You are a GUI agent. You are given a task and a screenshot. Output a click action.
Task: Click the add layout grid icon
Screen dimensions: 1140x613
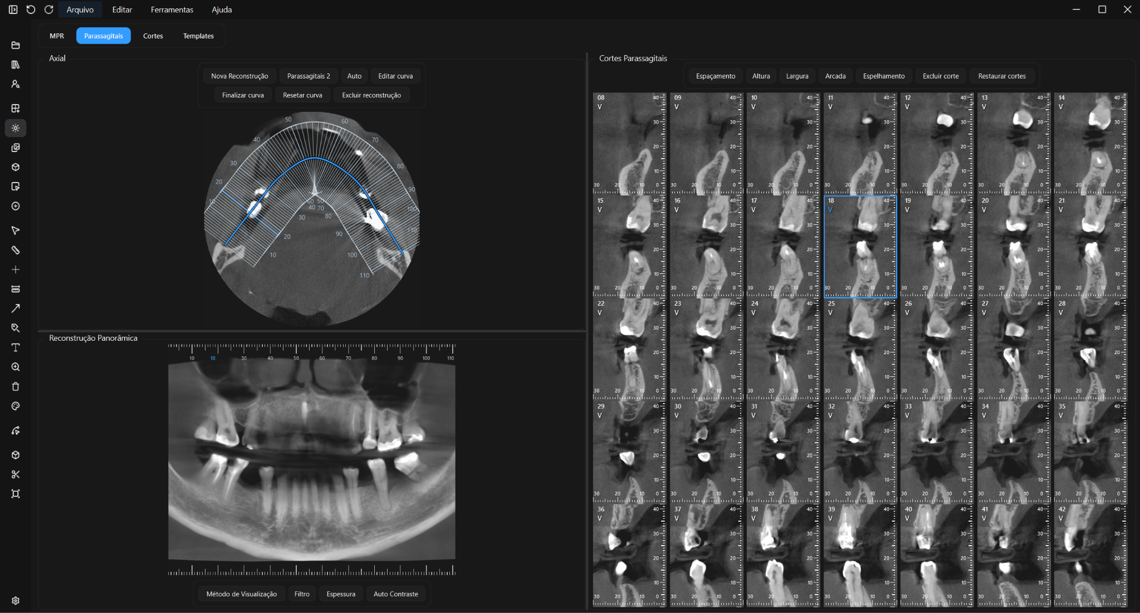click(x=16, y=108)
